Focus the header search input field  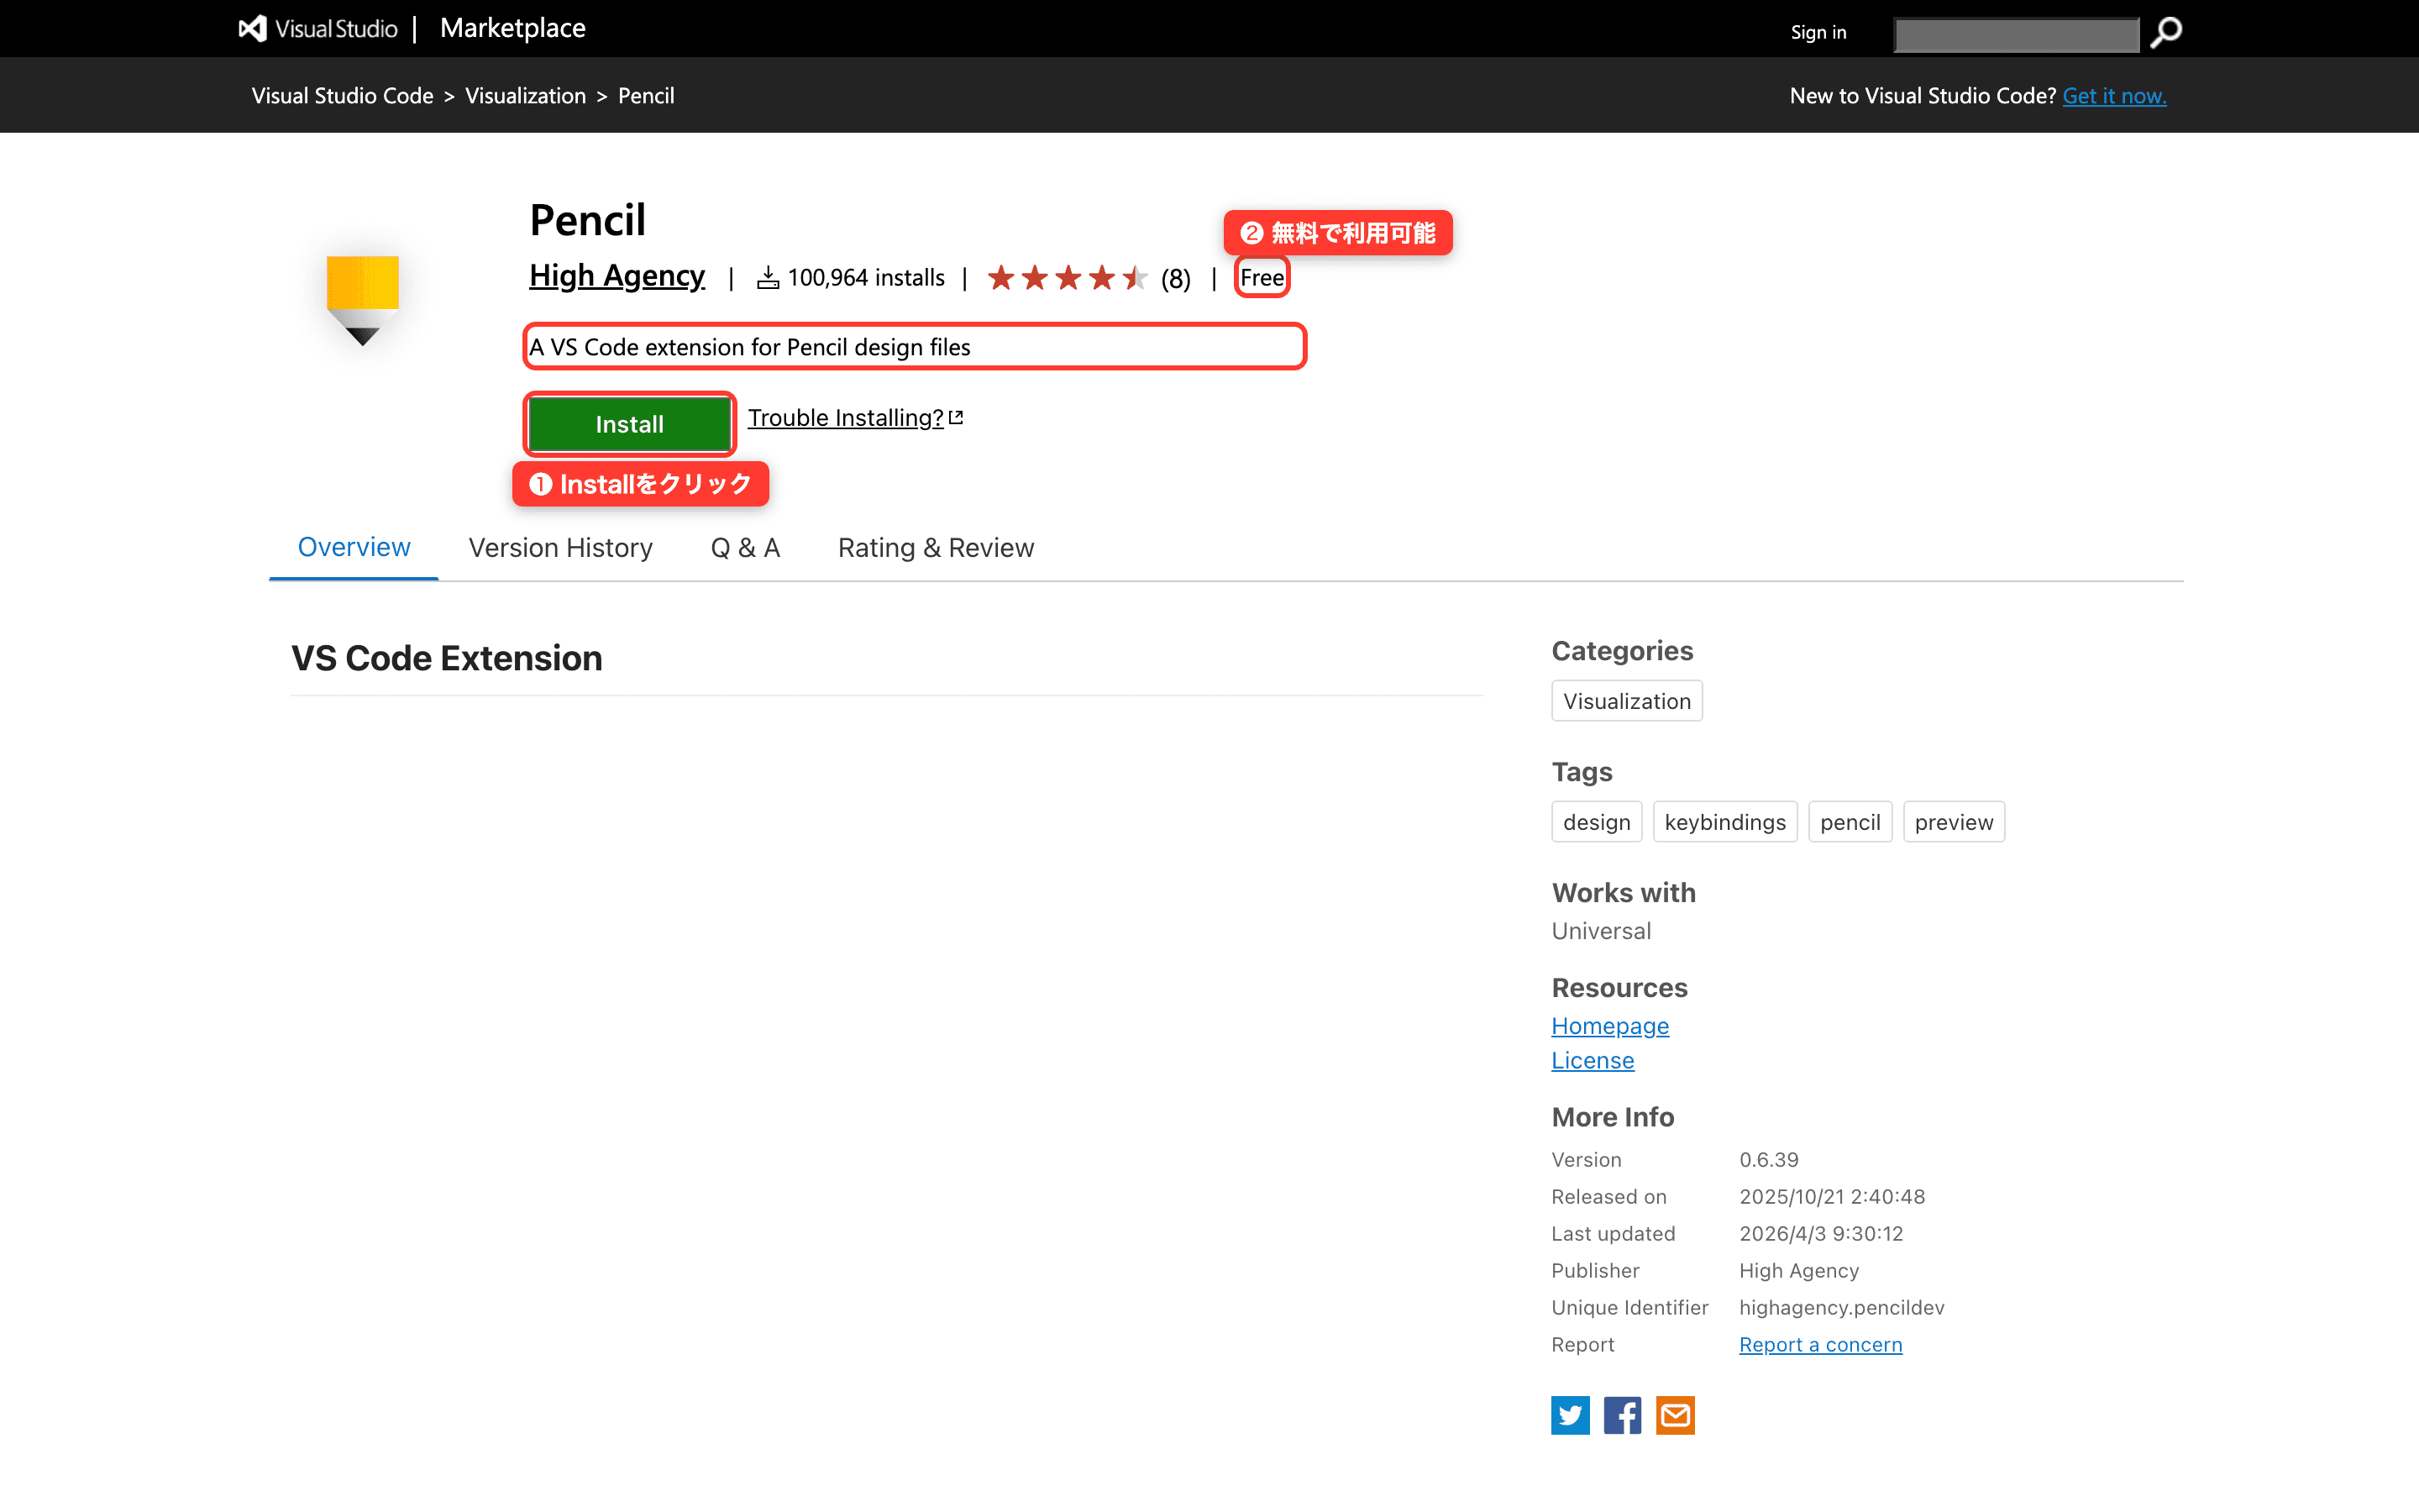click(2016, 34)
